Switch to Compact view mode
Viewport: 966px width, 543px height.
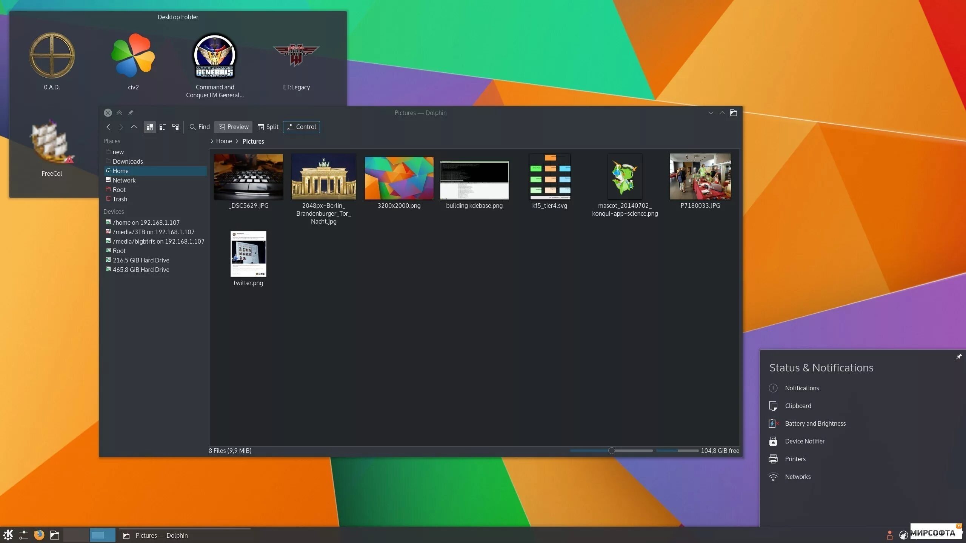[x=163, y=127]
